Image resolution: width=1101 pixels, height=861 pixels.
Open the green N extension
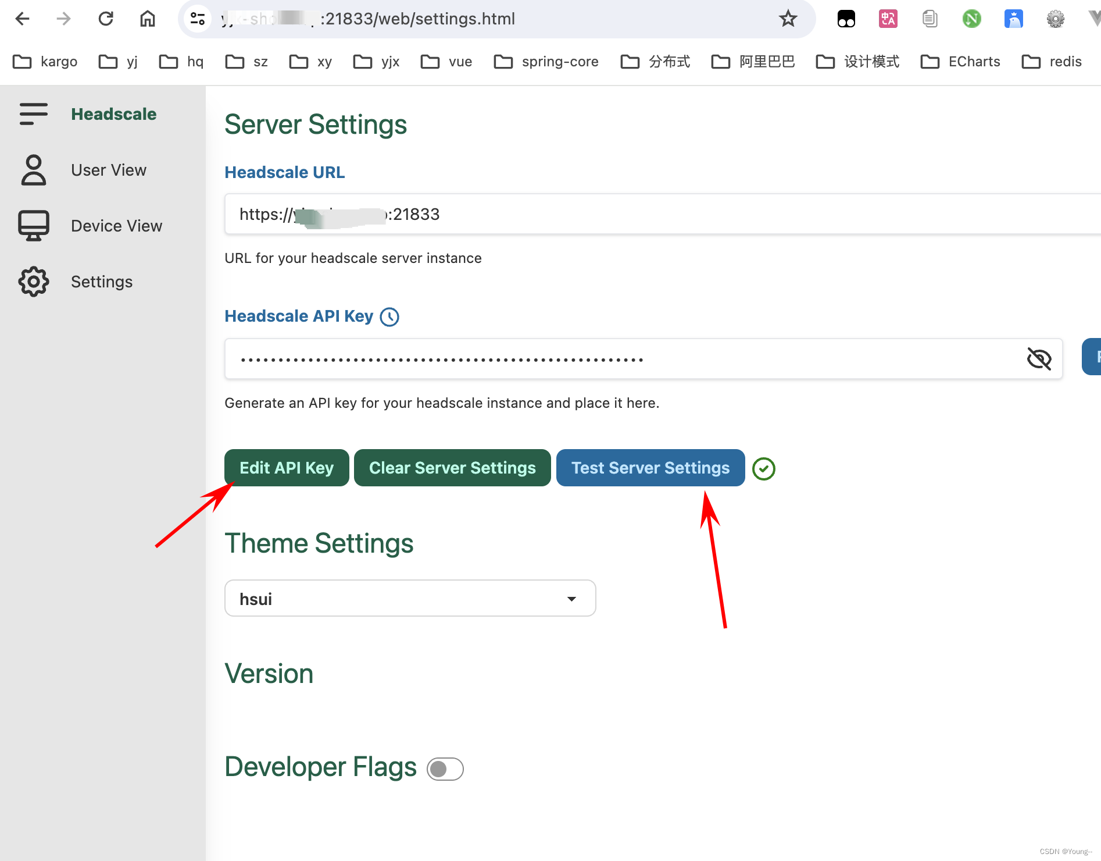(x=972, y=19)
